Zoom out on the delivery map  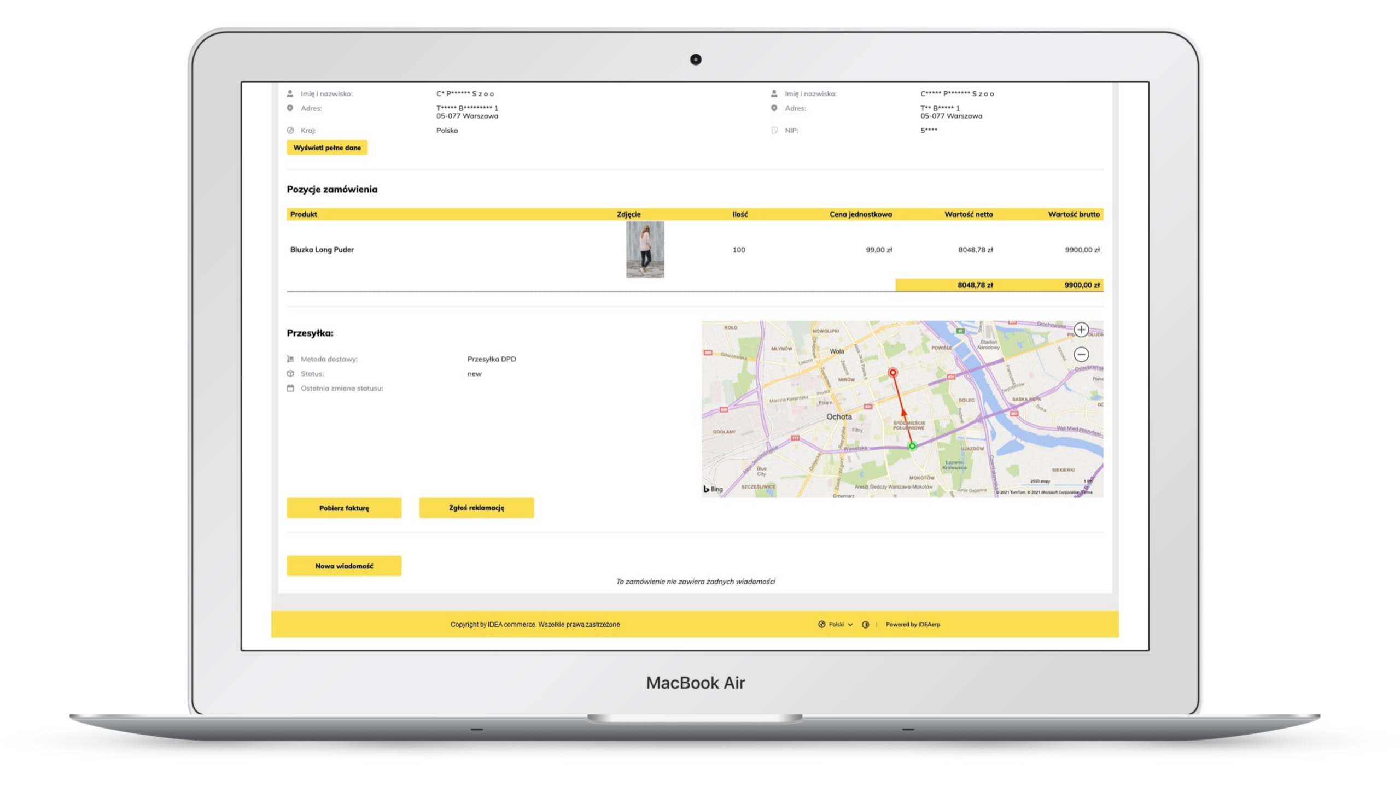coord(1081,355)
